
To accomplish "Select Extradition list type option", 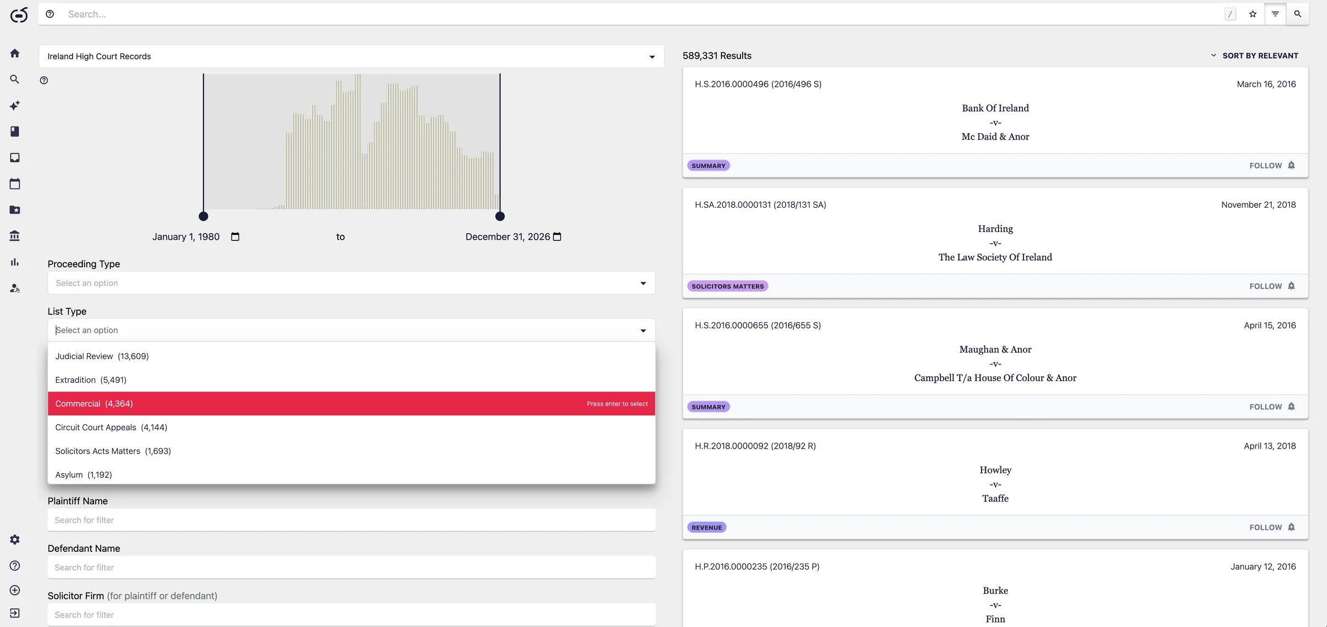I will pos(352,380).
